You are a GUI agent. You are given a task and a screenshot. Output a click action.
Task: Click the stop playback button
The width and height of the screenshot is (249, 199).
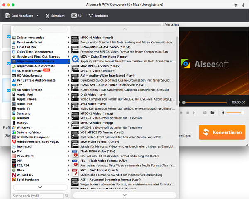coord(188,113)
